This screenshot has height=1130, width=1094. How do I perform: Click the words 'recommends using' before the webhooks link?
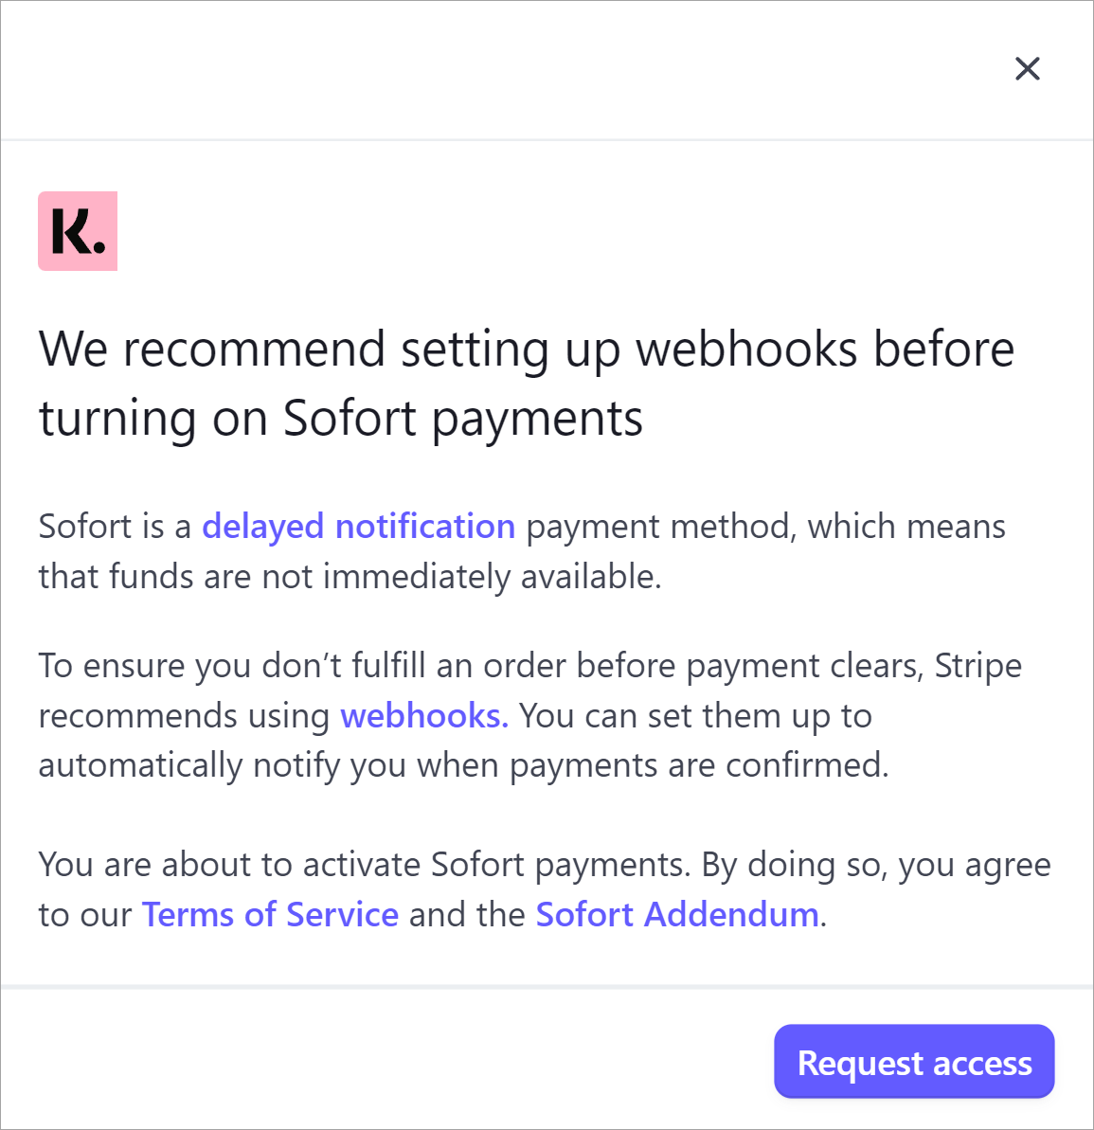[x=184, y=716]
